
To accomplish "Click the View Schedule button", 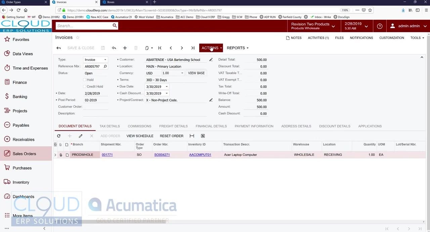I will click(x=140, y=136).
